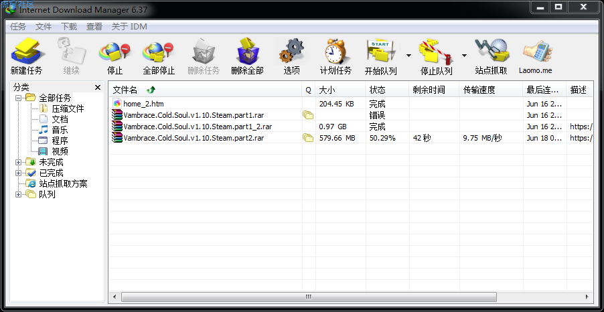604x312 pixels.
Task: Select 程序 category
Action: pyautogui.click(x=60, y=141)
